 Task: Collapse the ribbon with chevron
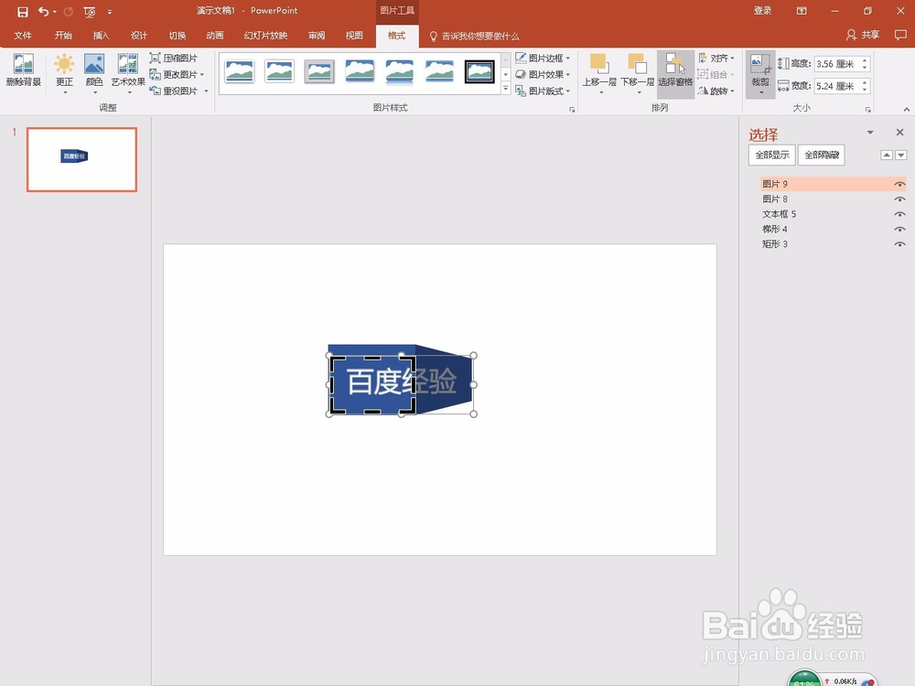click(906, 109)
